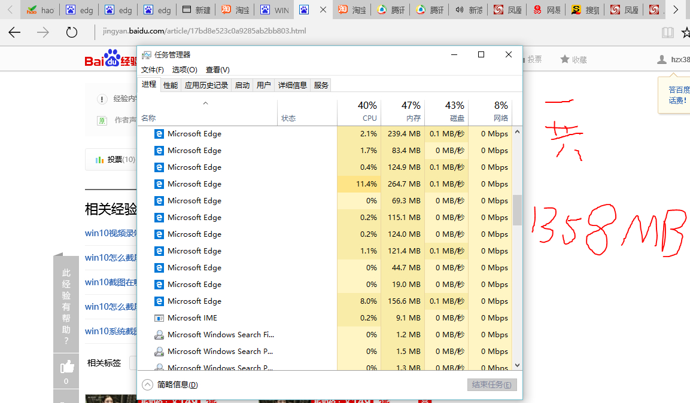
Task: Open the 选项(O) menu in Task Manager
Action: [x=184, y=70]
